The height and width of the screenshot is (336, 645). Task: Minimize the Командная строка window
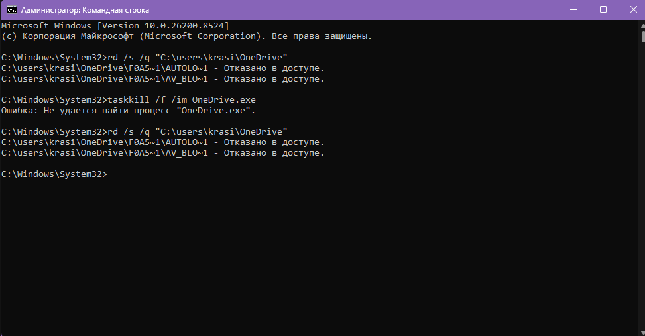pyautogui.click(x=573, y=9)
